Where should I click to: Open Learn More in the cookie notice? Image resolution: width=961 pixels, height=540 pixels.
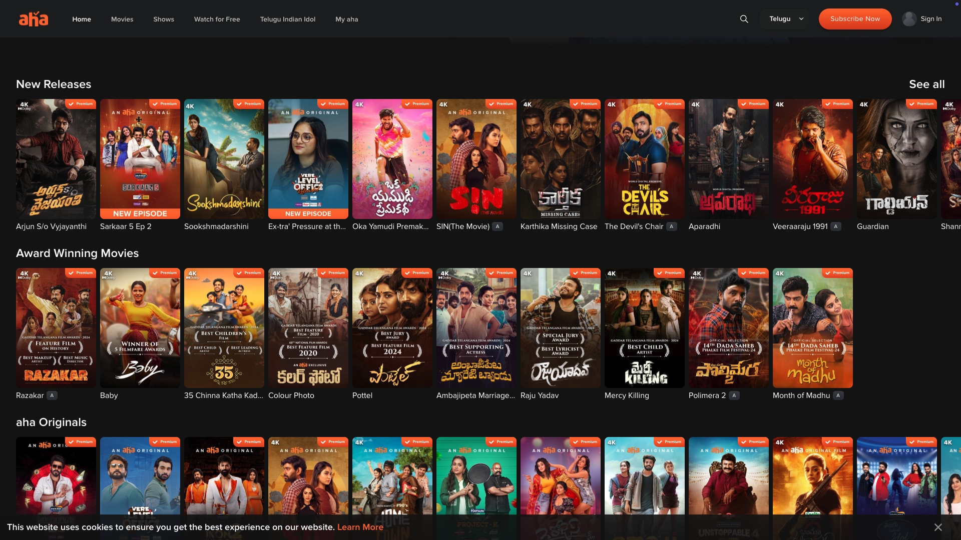coord(360,527)
